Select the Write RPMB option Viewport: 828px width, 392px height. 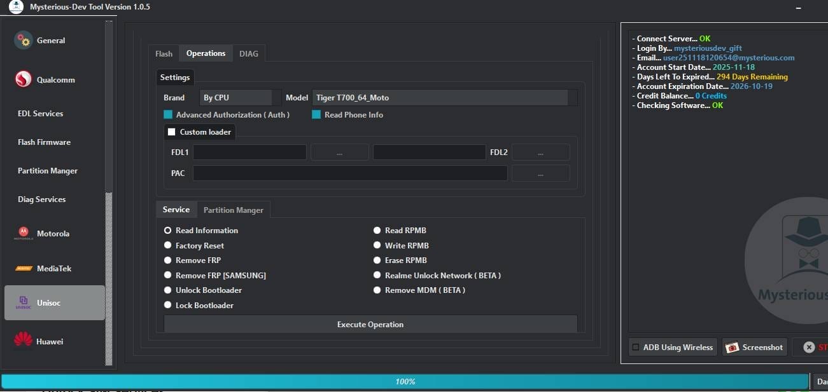(x=377, y=245)
